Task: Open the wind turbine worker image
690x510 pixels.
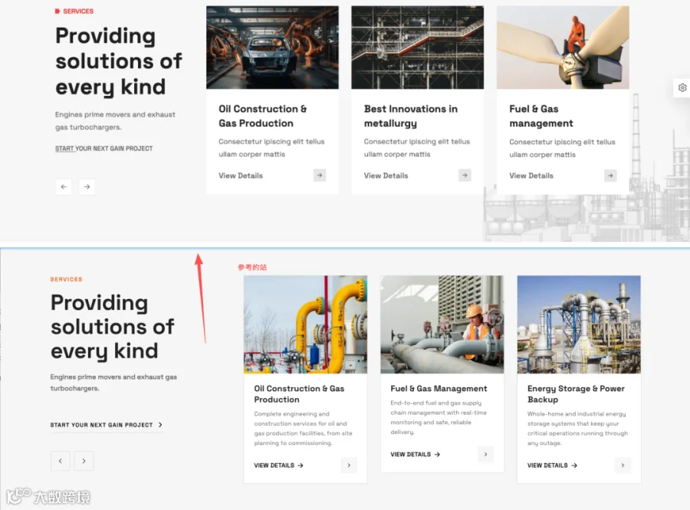Action: pos(563,48)
